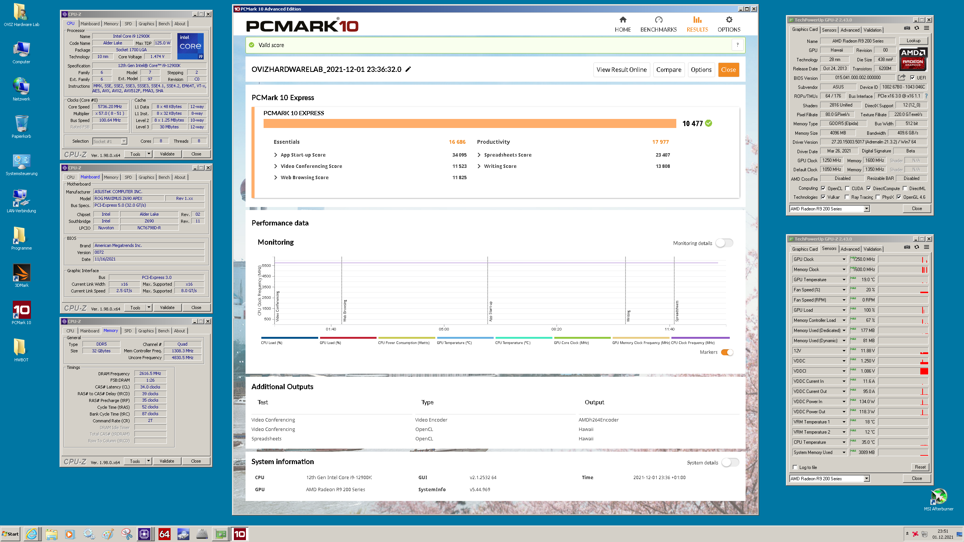The image size is (964, 542).
Task: Open the MSI Afterburner desktop shortcut
Action: point(938,499)
